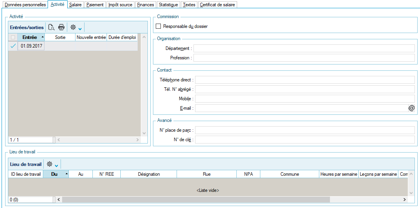Image resolution: width=420 pixels, height=208 pixels.
Task: Click right arrow of Lieu de travail horizontal scrollbar
Action: point(405,200)
